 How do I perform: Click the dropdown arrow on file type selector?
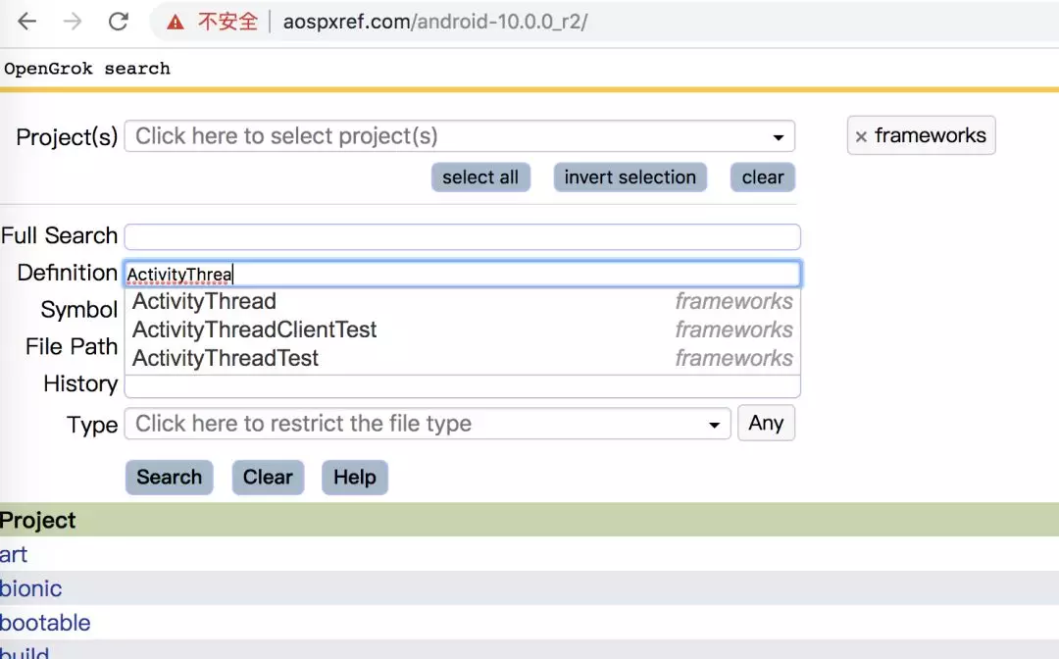pyautogui.click(x=713, y=423)
